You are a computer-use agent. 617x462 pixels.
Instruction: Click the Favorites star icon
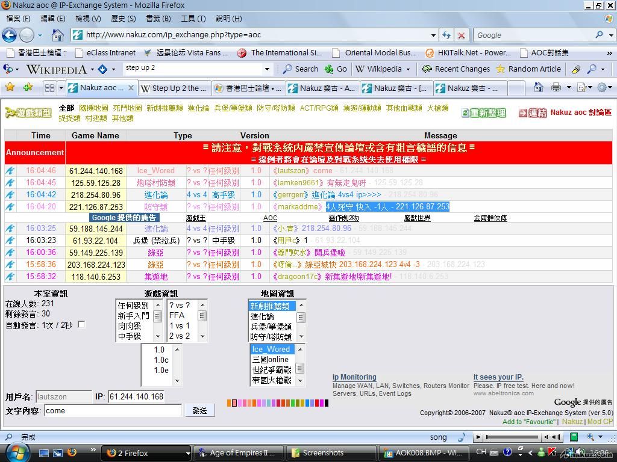click(x=10, y=88)
